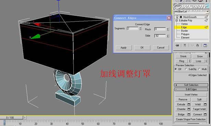Click Remove Modifier trash icon
Viewport: 211px width, 126px height.
point(197,45)
